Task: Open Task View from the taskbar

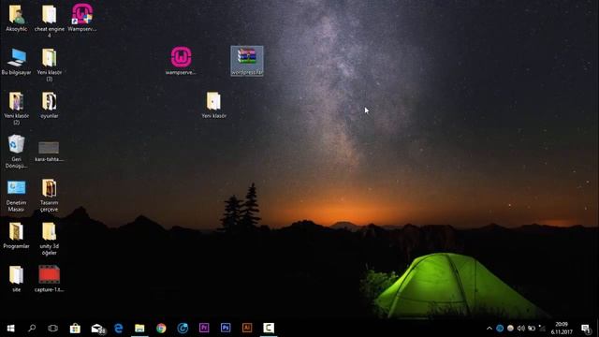Action: [x=52, y=329]
